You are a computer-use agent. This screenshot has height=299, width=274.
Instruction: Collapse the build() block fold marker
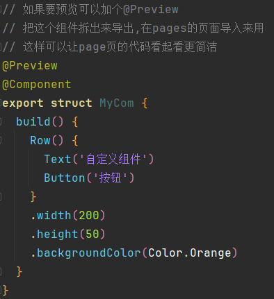point(1,121)
